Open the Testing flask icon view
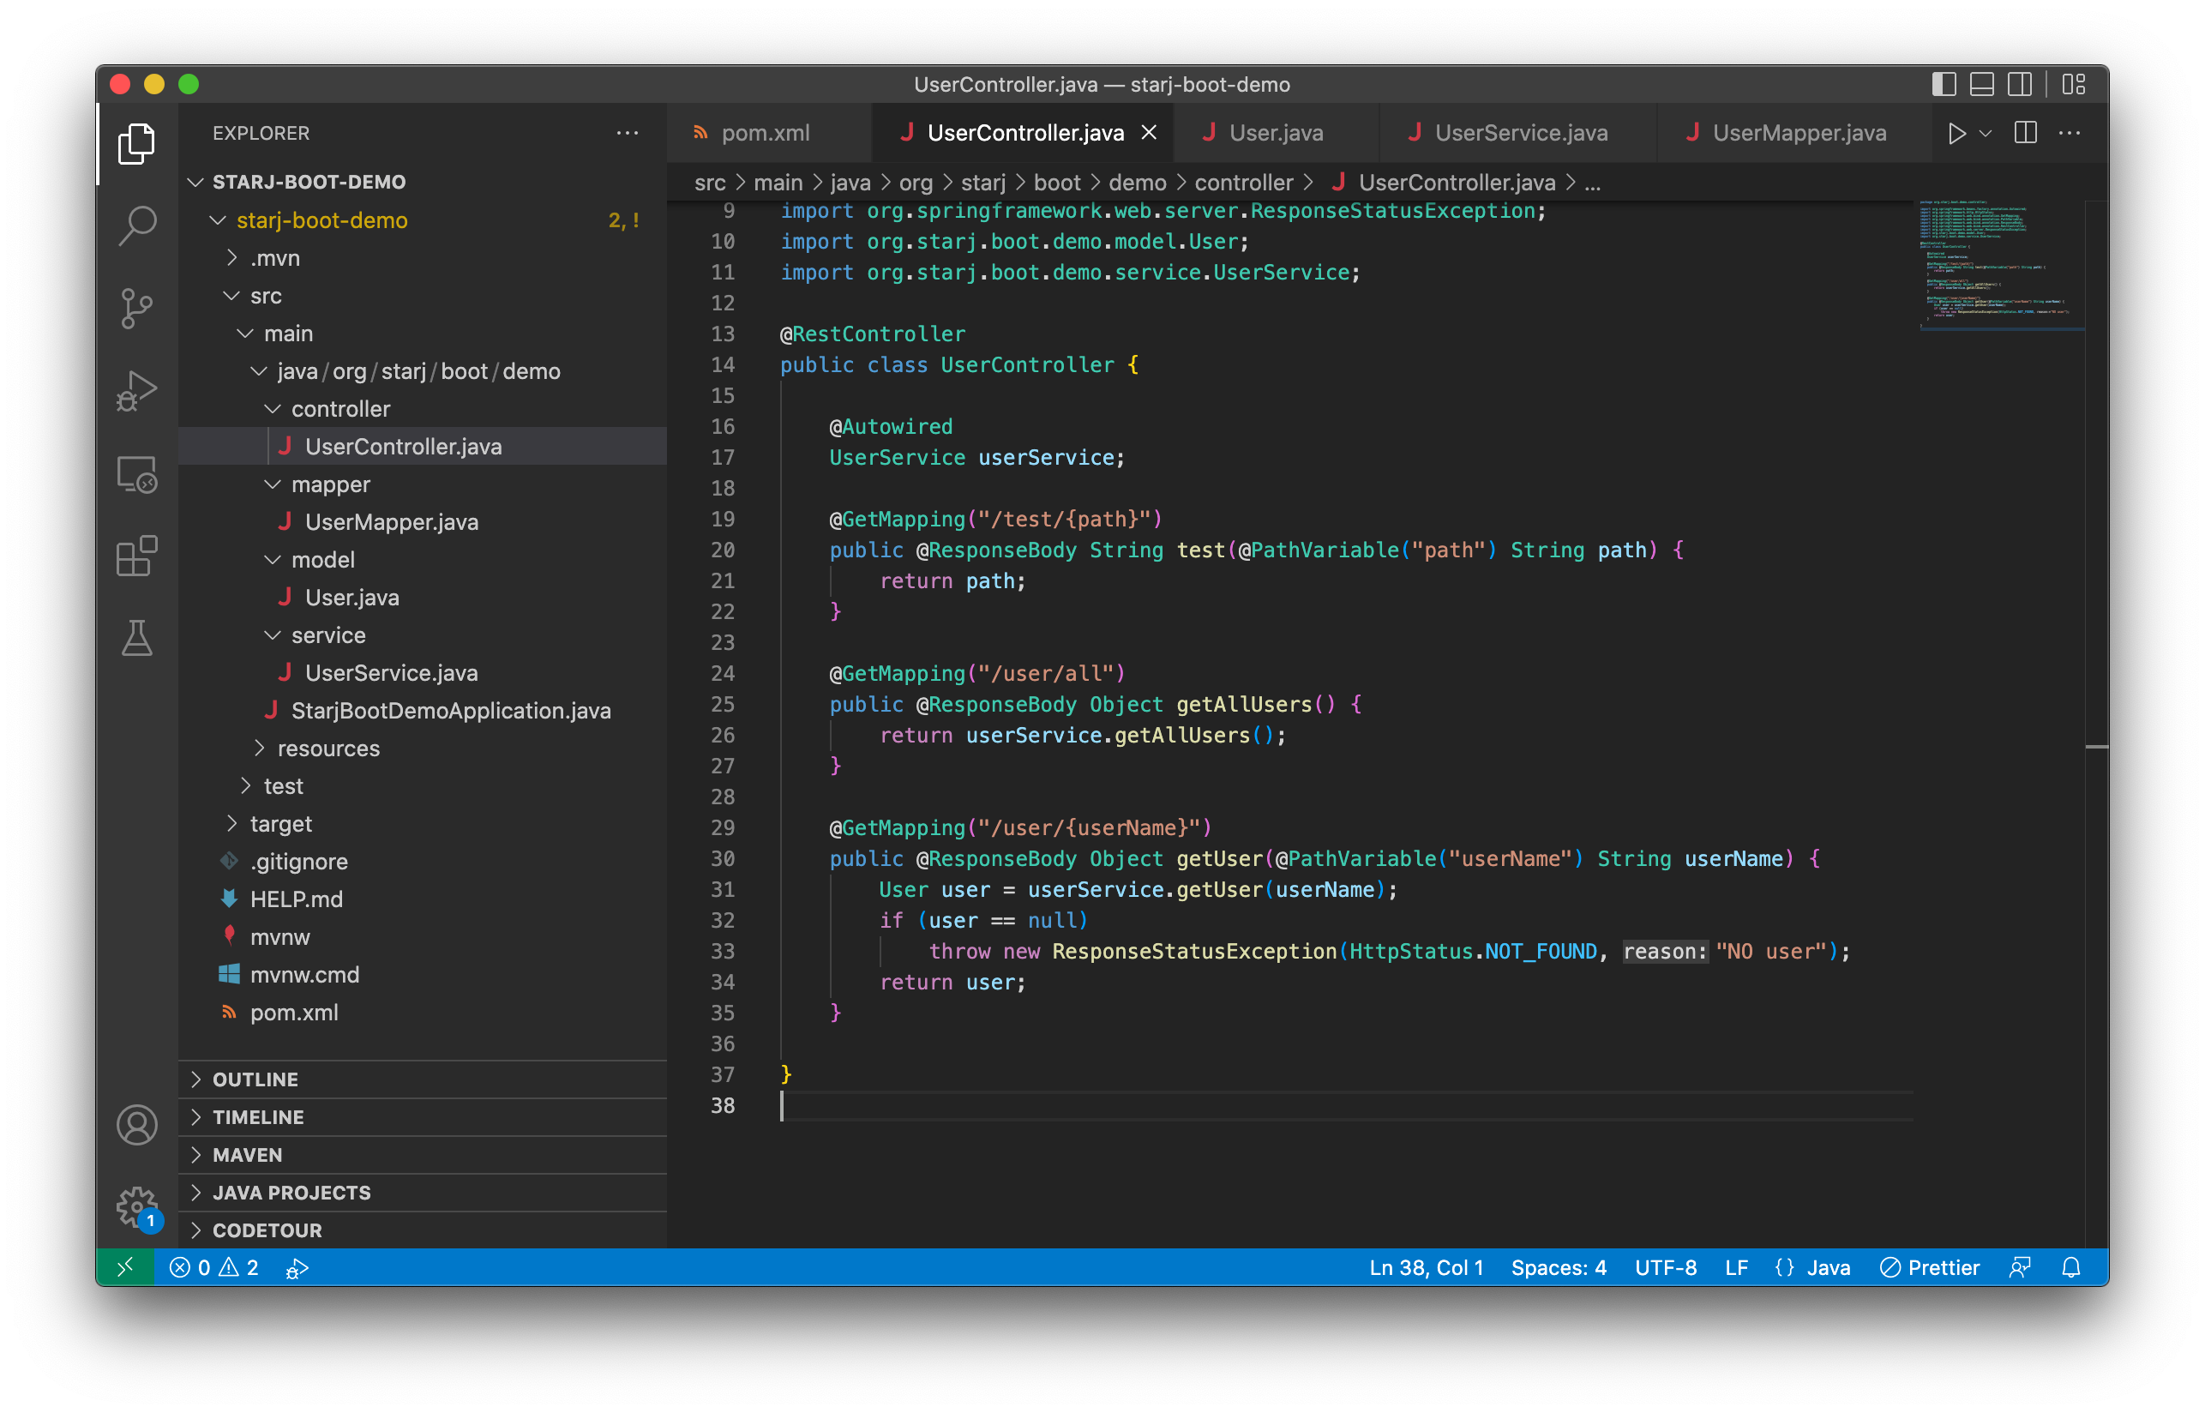Image resolution: width=2205 pixels, height=1413 pixels. pyautogui.click(x=136, y=638)
